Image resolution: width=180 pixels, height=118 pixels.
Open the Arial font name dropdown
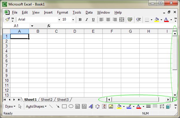tap(59, 20)
